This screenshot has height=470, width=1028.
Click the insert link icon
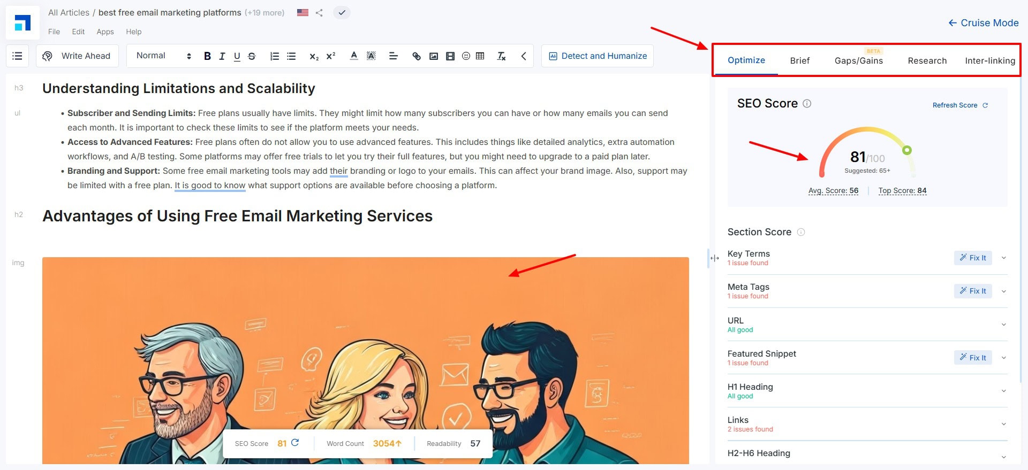point(416,56)
